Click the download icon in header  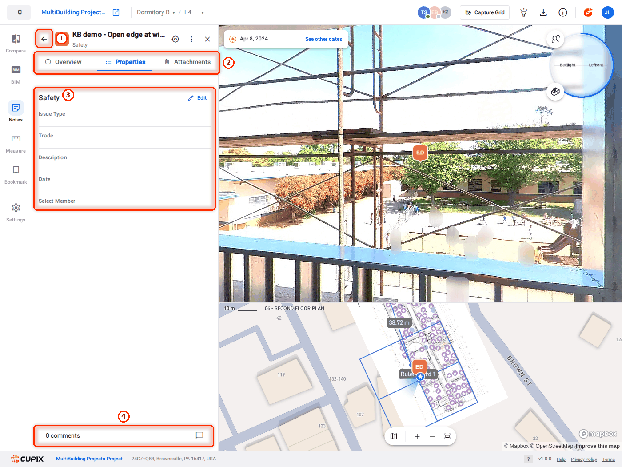543,12
